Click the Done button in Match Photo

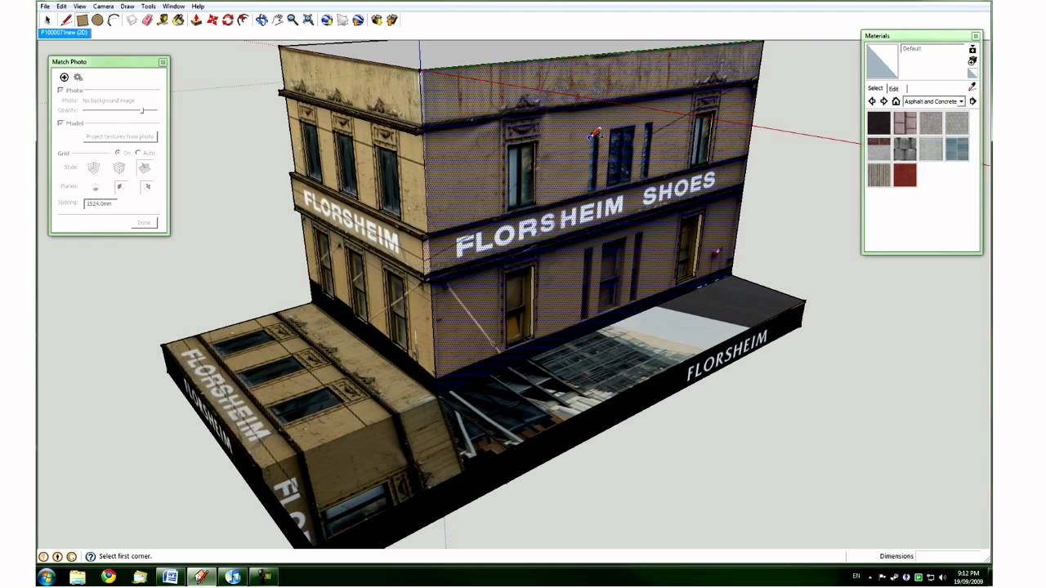pos(144,222)
